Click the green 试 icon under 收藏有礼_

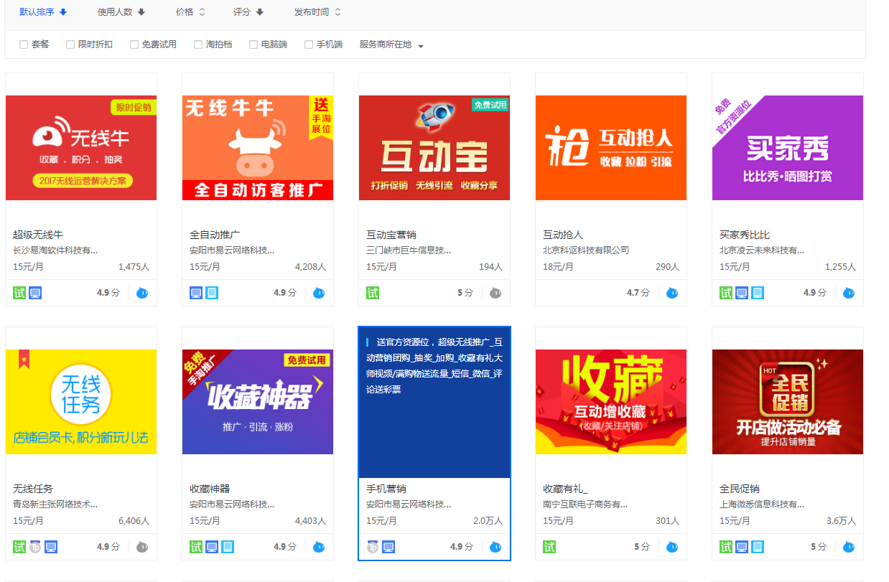[x=549, y=547]
